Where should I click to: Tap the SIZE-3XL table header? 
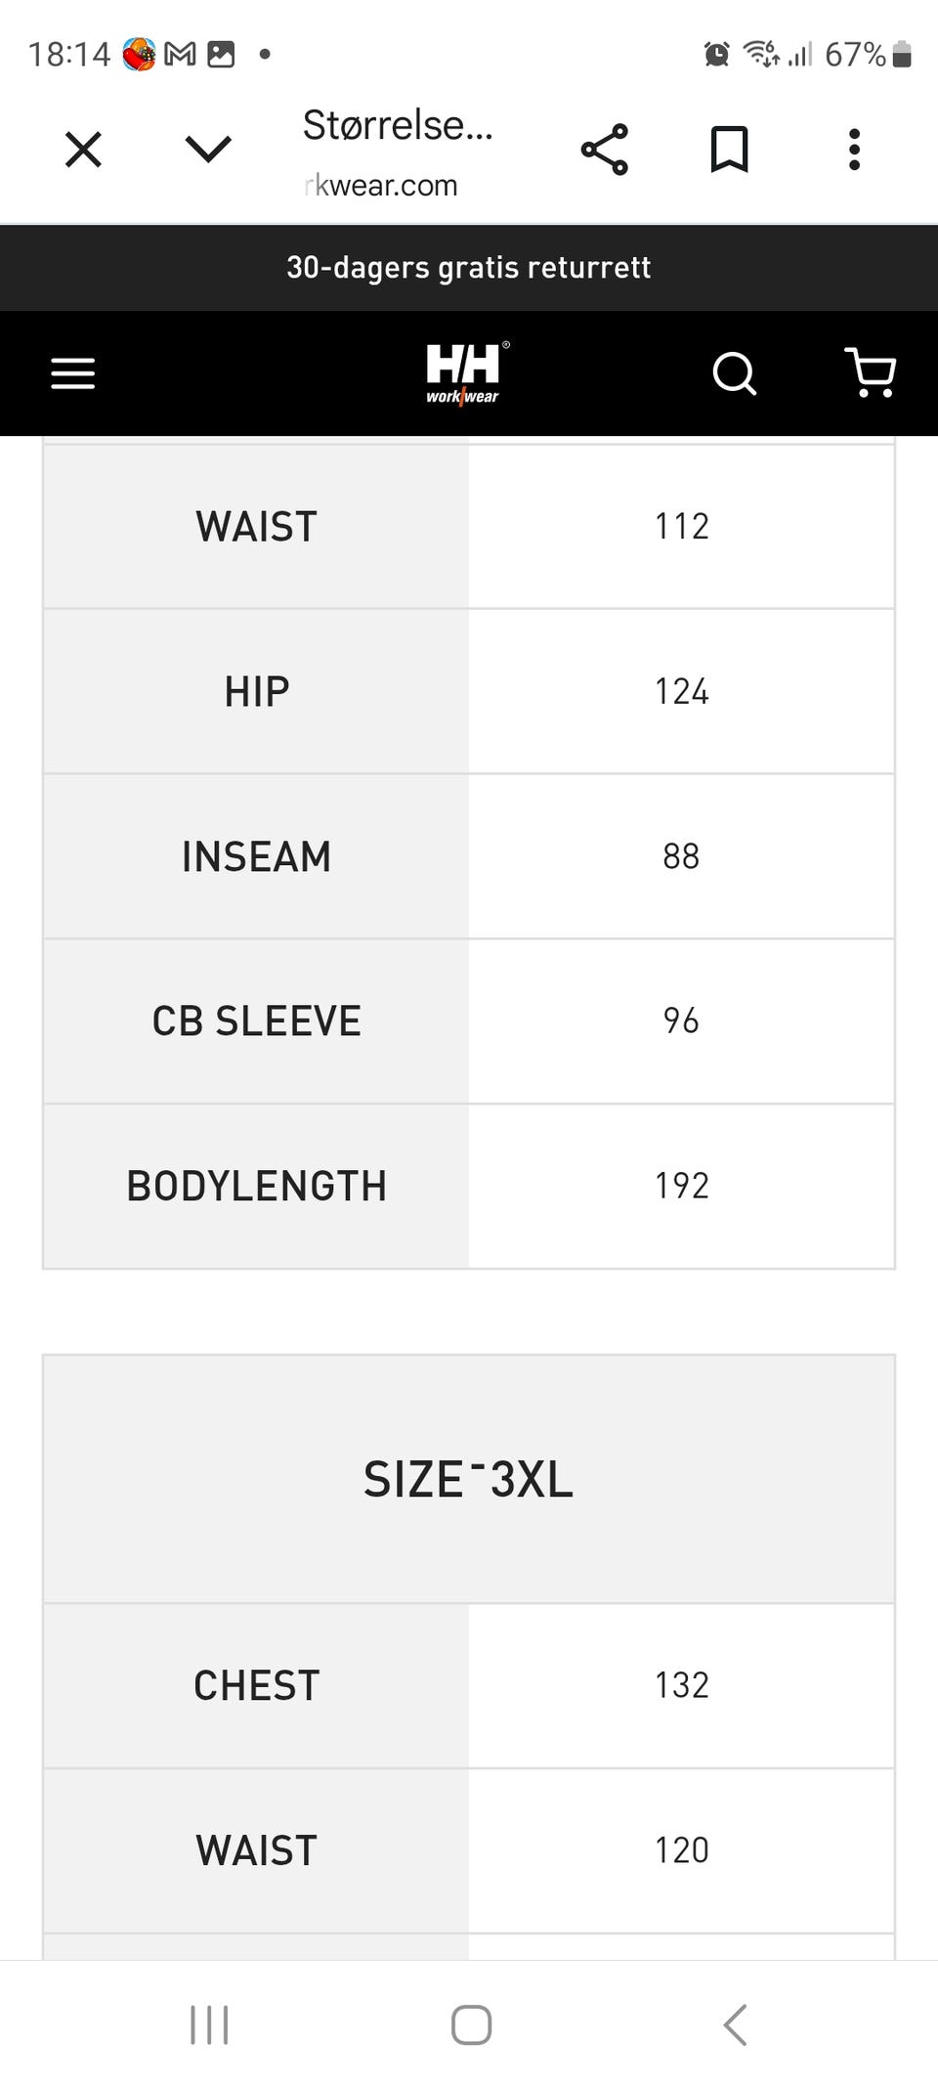coord(469,1479)
